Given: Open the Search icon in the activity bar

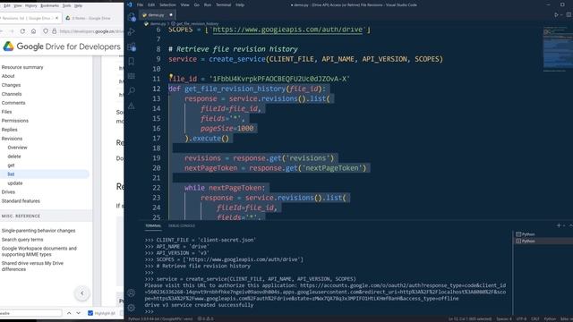Looking at the screenshot, I should point(132,90).
